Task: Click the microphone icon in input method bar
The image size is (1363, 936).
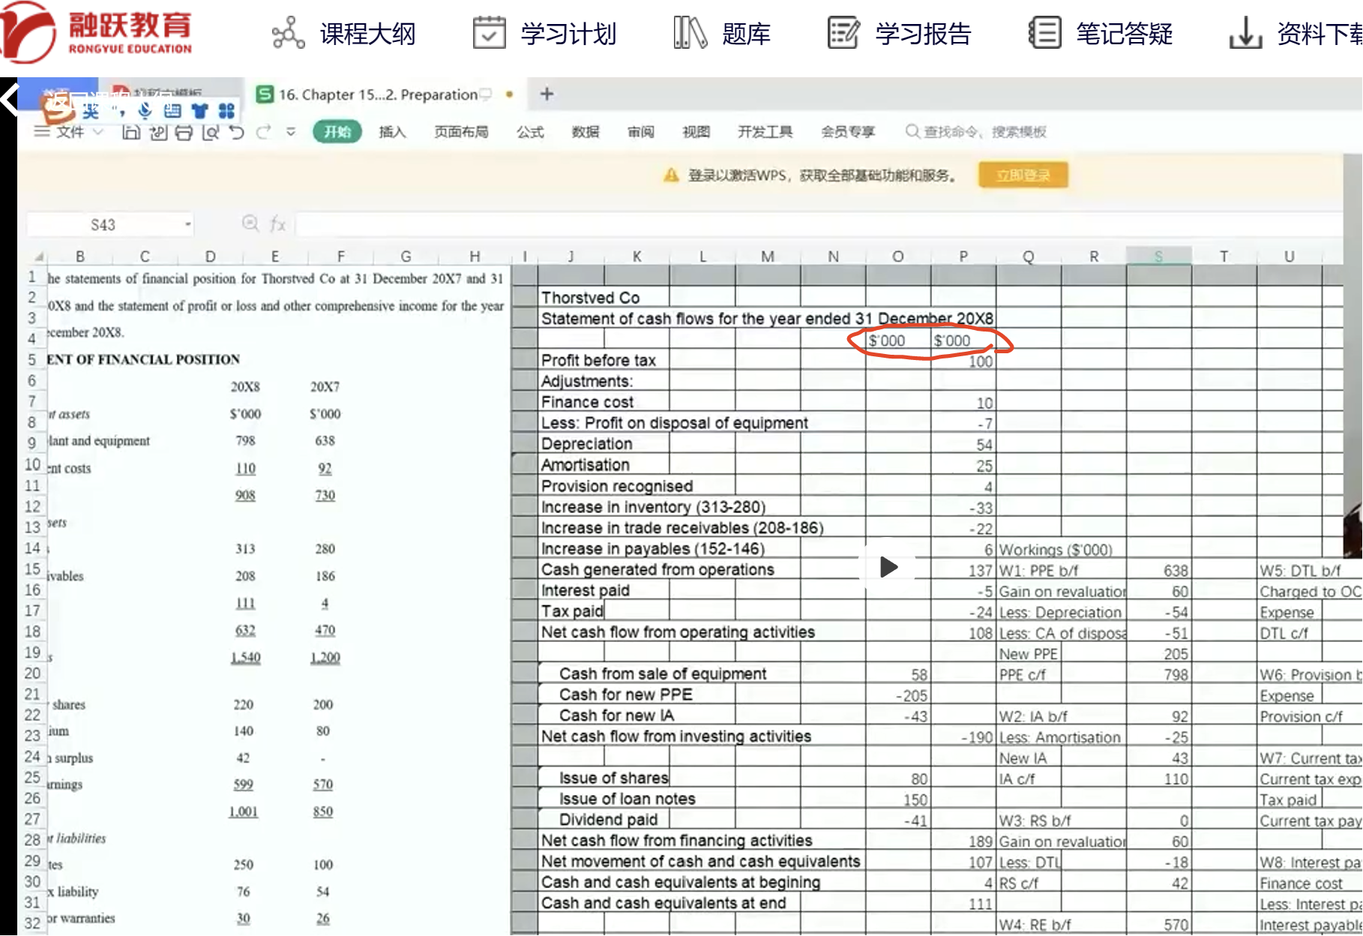Action: (145, 112)
